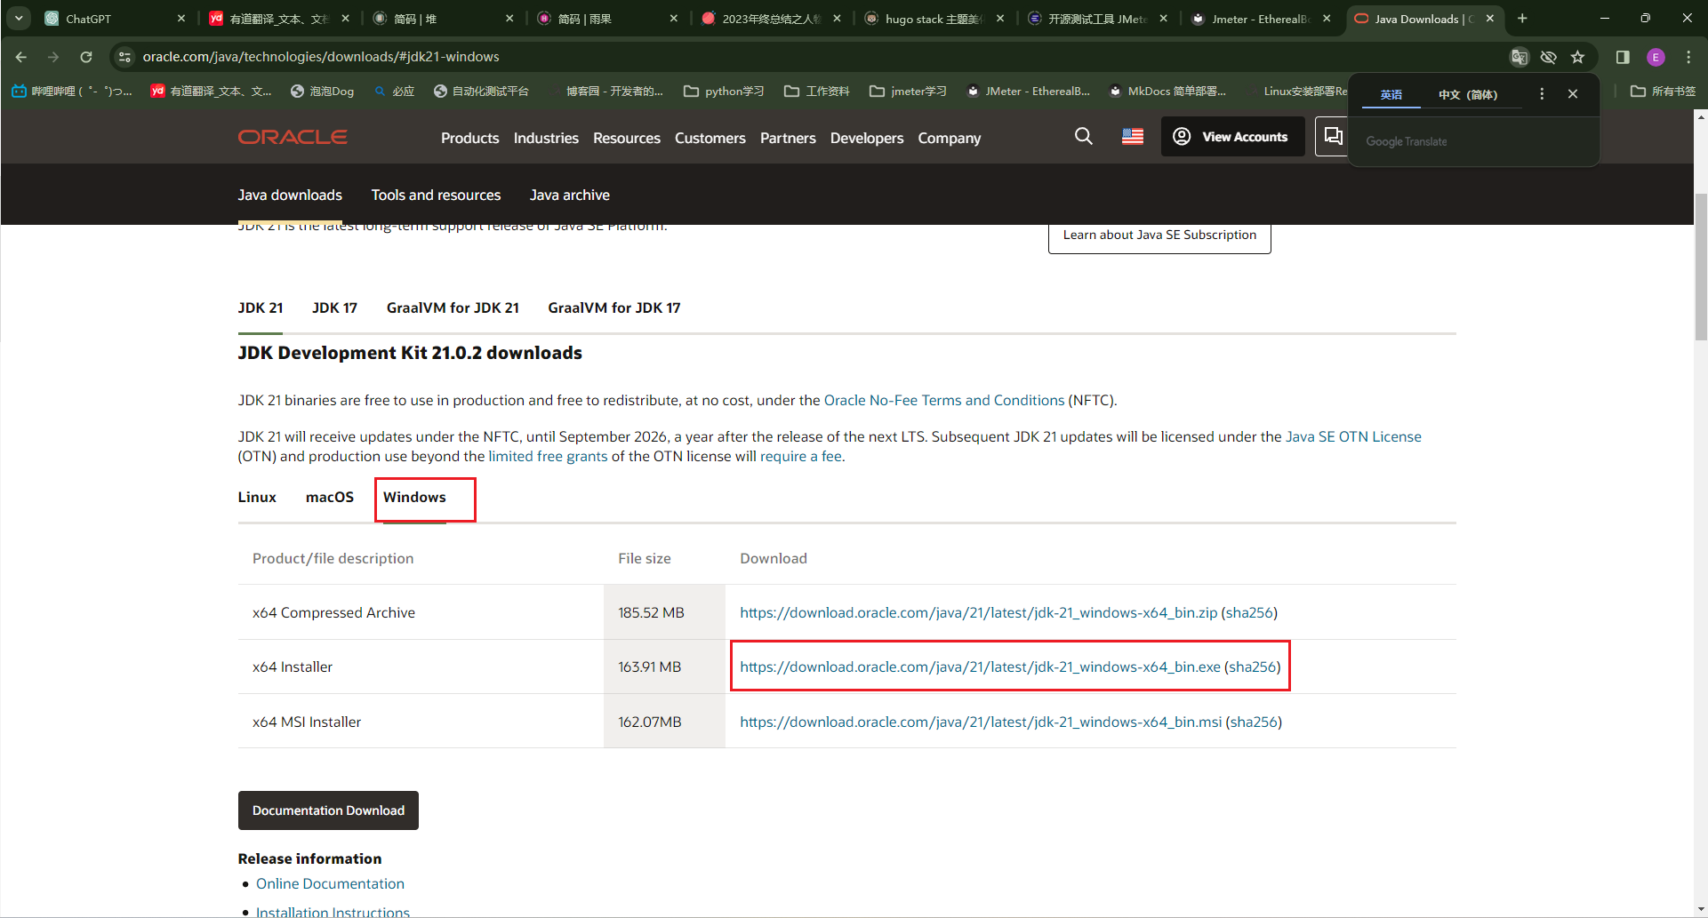Screen dimensions: 1708x918
Task: Click the Oracle site search icon
Action: pyautogui.click(x=1084, y=136)
